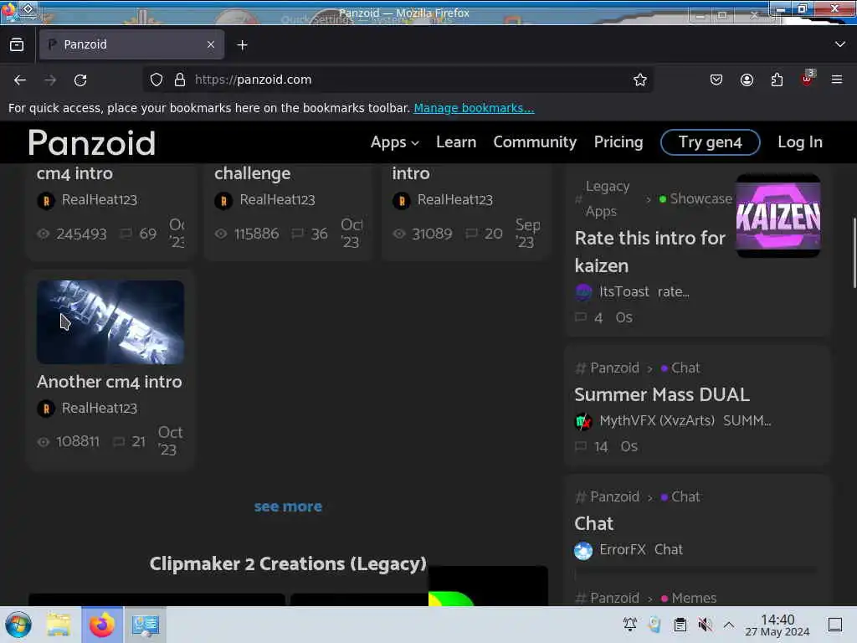Expand the list all tabs chevron

[x=840, y=44]
